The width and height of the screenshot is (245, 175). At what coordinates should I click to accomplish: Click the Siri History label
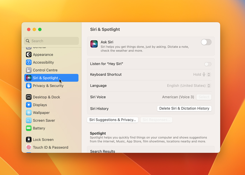click(x=99, y=108)
